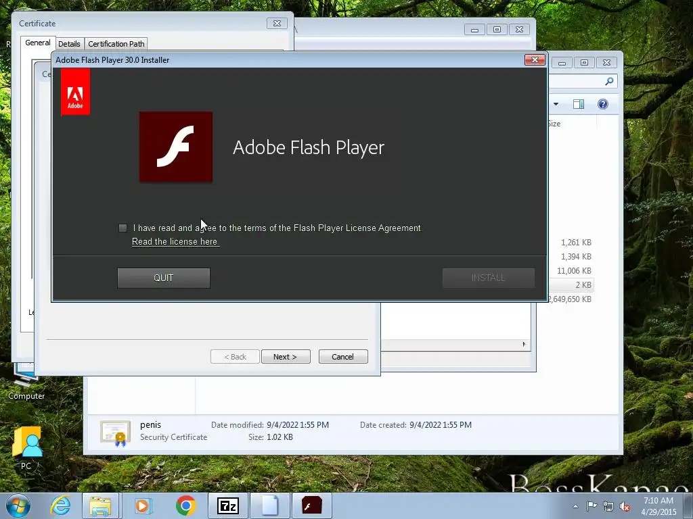The image size is (693, 519).
Task: Click the security certificate icon in details pane
Action: [x=115, y=433]
